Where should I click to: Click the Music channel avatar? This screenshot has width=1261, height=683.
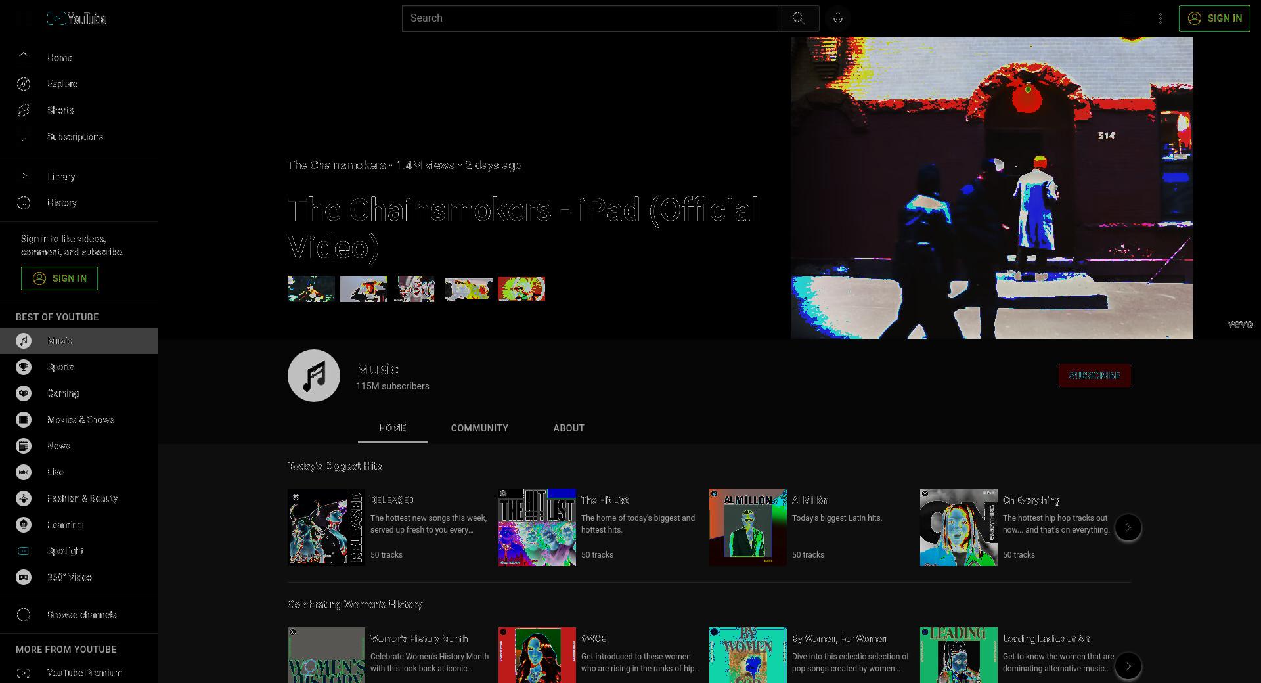click(314, 376)
